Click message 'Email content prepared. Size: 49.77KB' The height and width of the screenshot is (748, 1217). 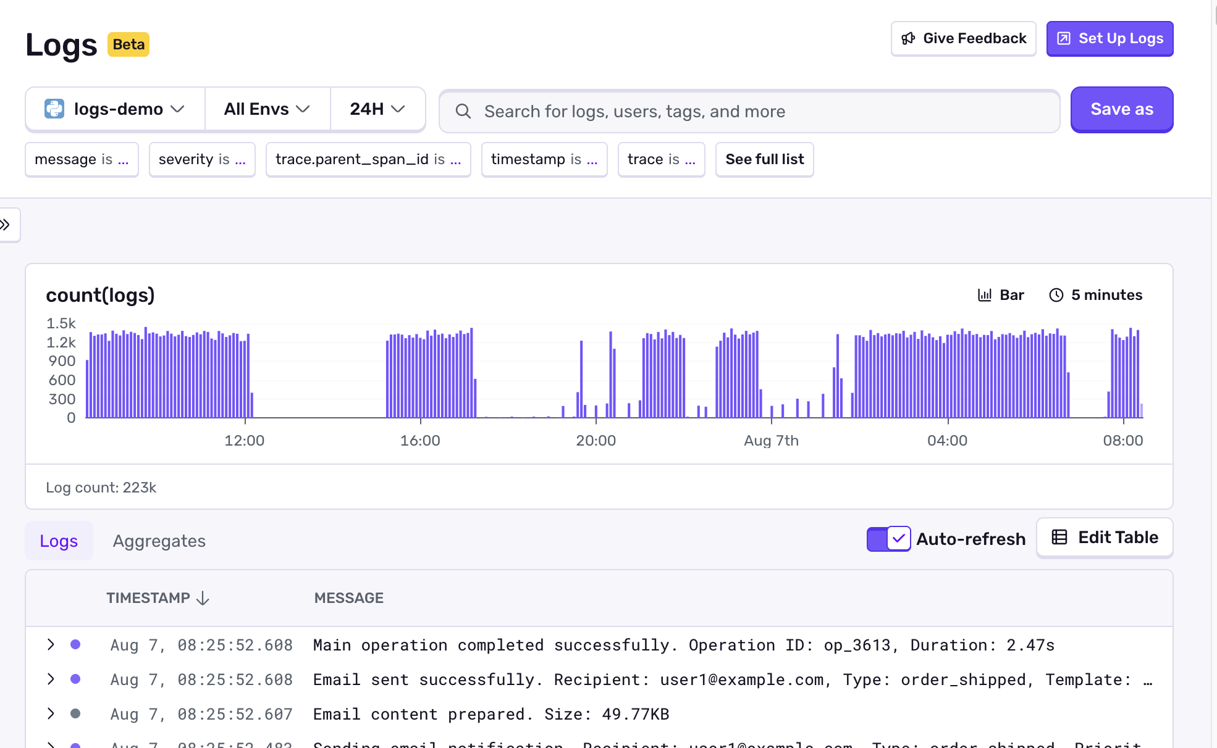[x=491, y=714]
